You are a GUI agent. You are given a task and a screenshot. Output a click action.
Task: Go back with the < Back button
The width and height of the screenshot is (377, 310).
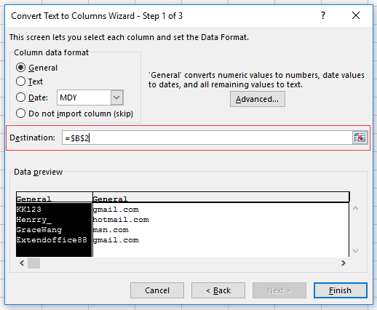(218, 290)
